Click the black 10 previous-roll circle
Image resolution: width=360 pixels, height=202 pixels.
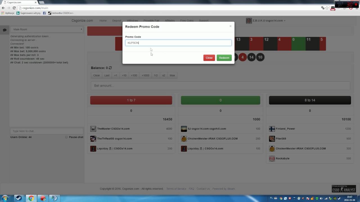[260, 57]
